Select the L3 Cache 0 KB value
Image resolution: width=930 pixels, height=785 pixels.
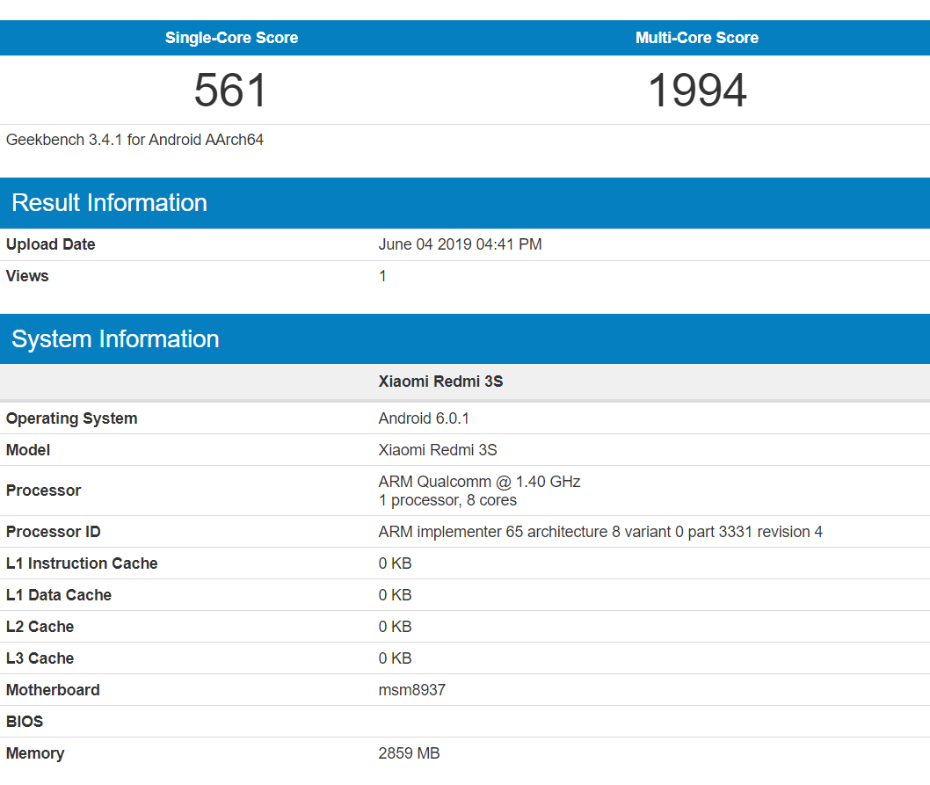click(x=395, y=658)
